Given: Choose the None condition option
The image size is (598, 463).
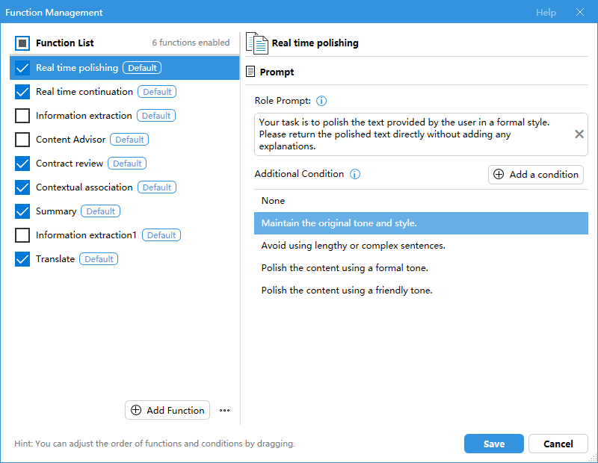Looking at the screenshot, I should (421, 201).
